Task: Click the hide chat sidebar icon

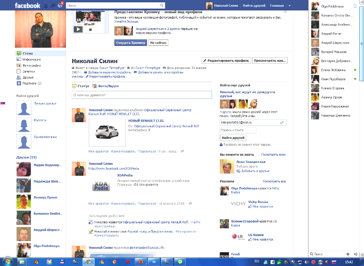Action: 355,254
